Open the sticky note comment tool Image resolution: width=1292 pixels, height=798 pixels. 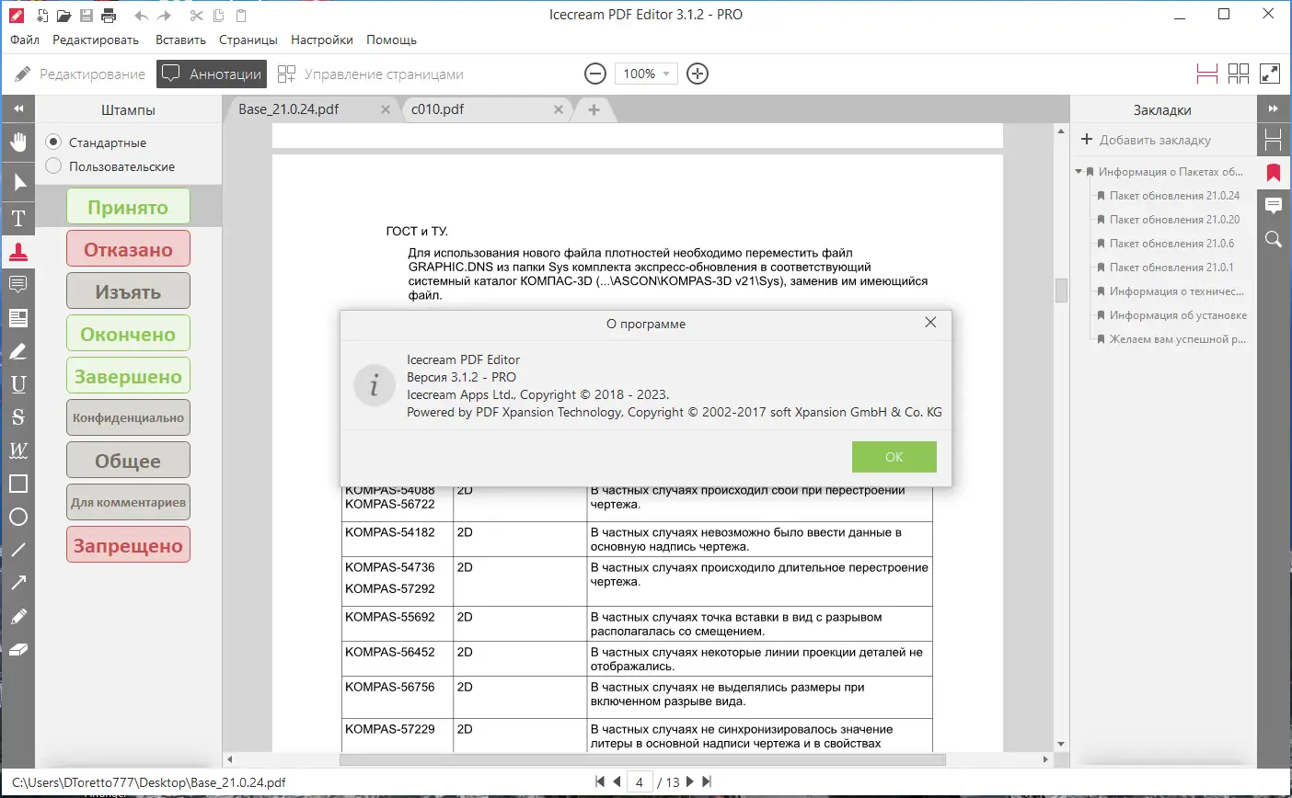pos(17,283)
